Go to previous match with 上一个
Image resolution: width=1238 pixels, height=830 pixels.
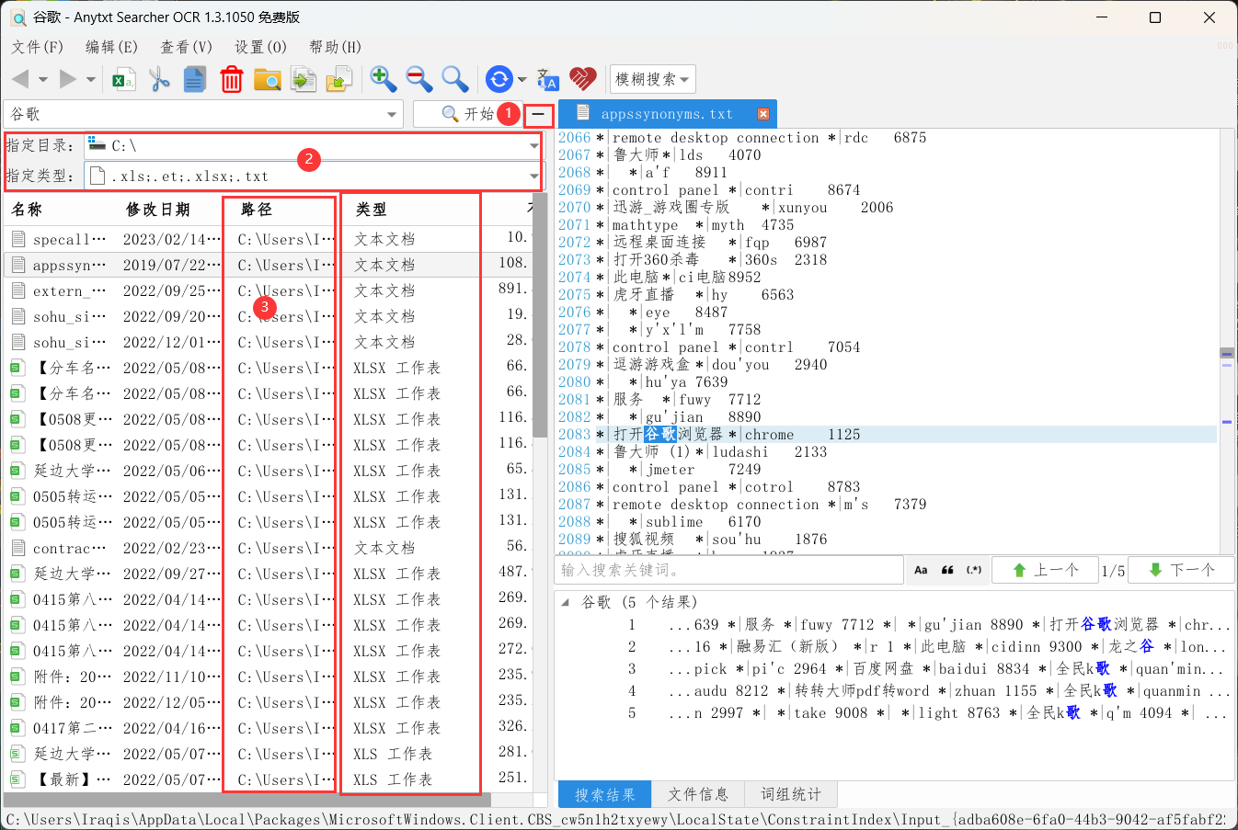pyautogui.click(x=1045, y=570)
